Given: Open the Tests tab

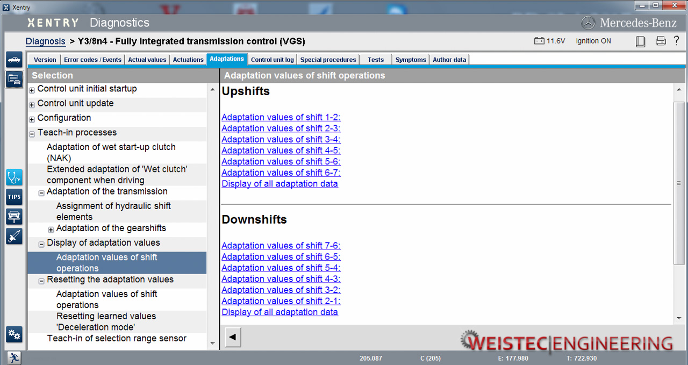Looking at the screenshot, I should click(376, 60).
